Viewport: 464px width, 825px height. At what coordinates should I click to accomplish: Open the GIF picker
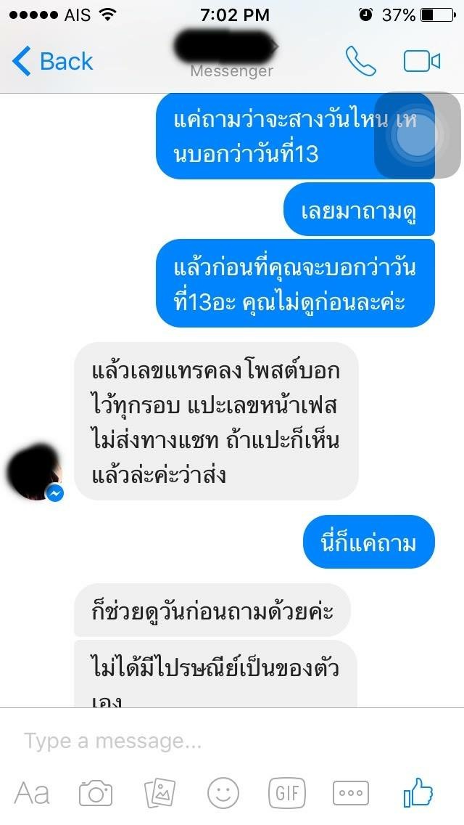click(287, 792)
